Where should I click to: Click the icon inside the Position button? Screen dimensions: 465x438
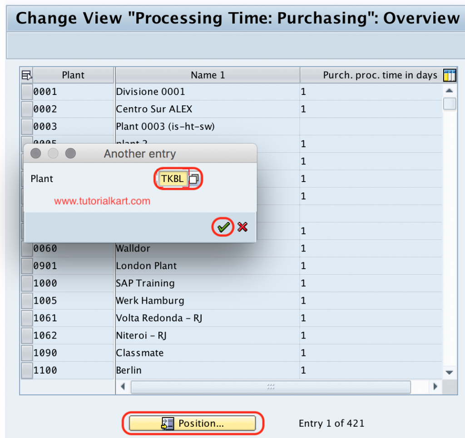click(x=166, y=423)
